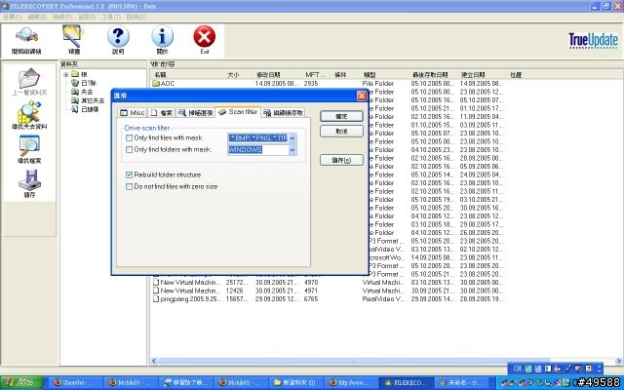Close the options dialog with red X

(x=362, y=96)
